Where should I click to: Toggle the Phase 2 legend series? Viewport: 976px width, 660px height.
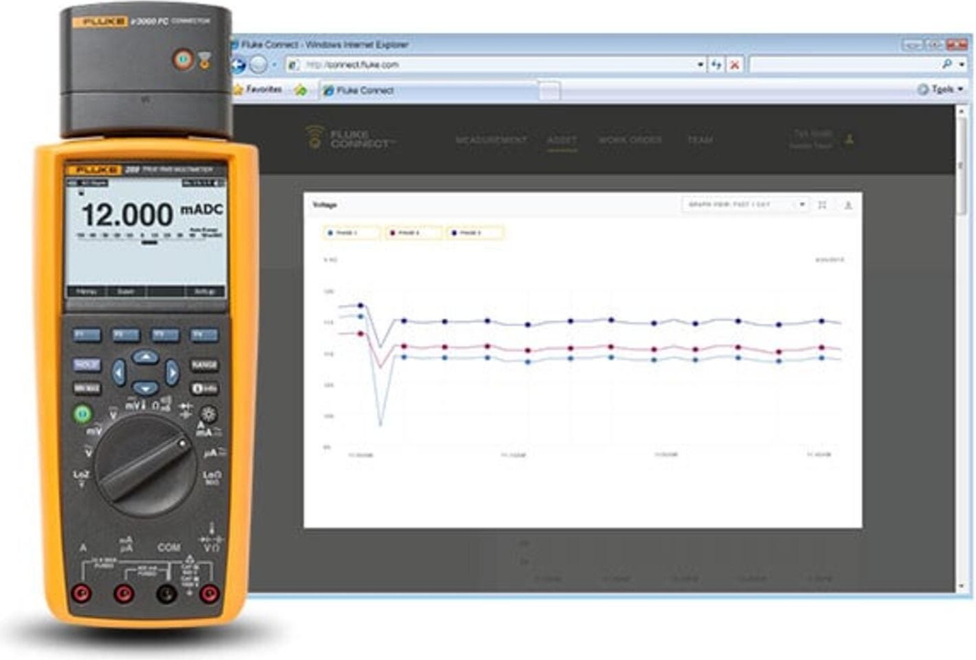click(413, 233)
